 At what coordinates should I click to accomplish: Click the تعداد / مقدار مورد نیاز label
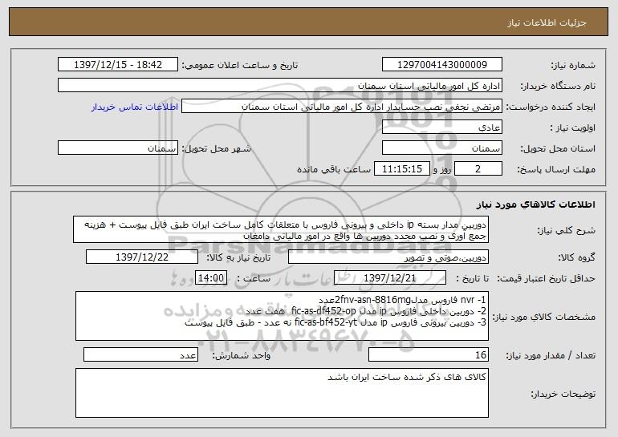(x=551, y=355)
